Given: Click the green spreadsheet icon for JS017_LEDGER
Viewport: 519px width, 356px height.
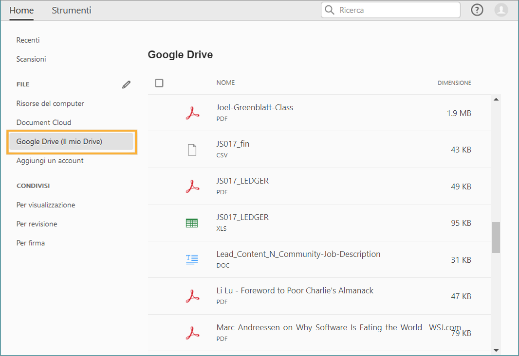Looking at the screenshot, I should pyautogui.click(x=192, y=223).
